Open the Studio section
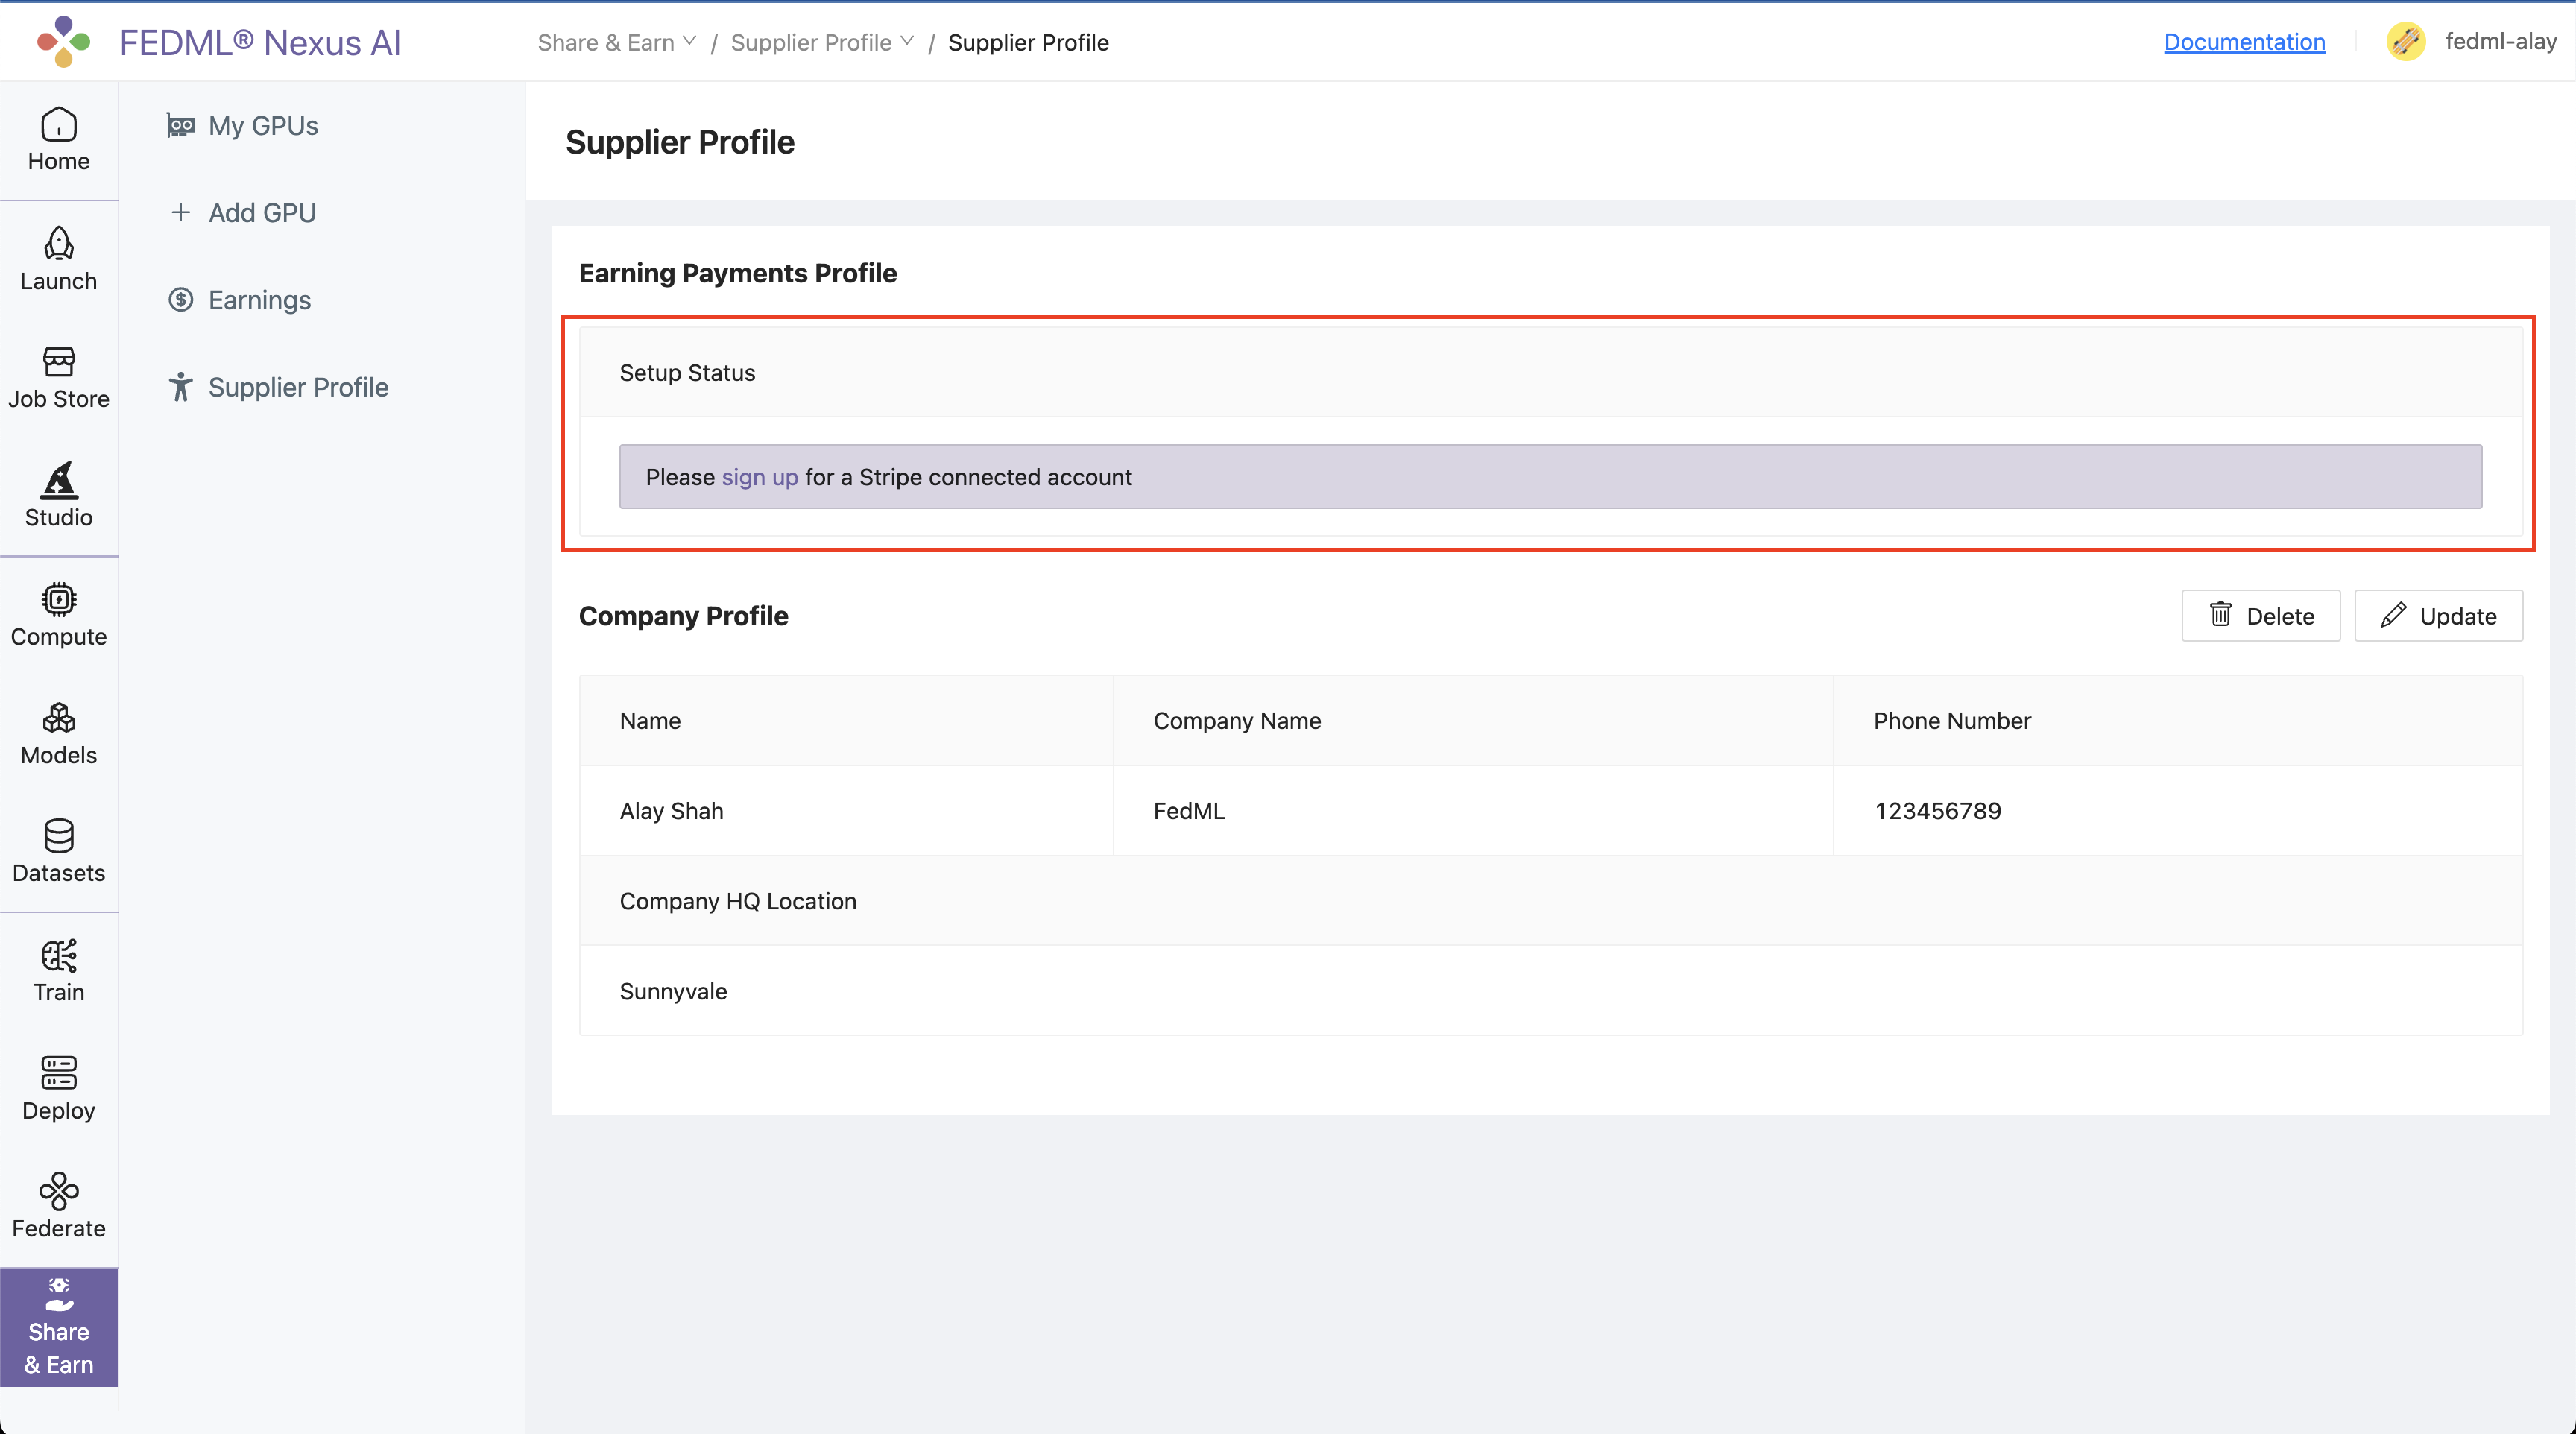This screenshot has height=1434, width=2576. (x=58, y=496)
